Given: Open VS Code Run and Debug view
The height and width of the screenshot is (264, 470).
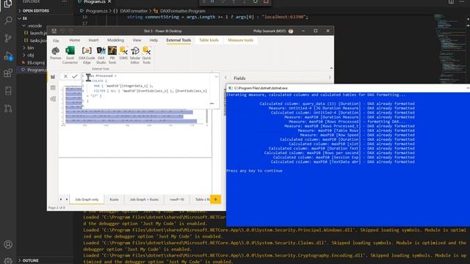Looking at the screenshot, I should [x=8, y=56].
